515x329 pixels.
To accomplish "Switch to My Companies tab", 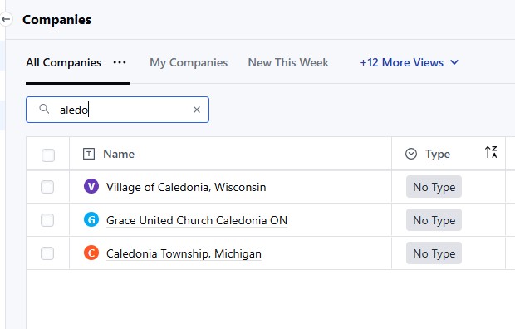I will coord(189,62).
